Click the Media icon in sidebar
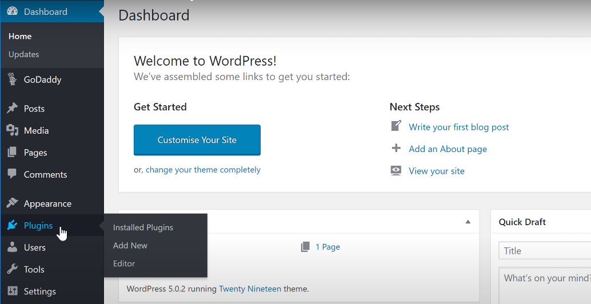591x304 pixels. click(x=12, y=131)
